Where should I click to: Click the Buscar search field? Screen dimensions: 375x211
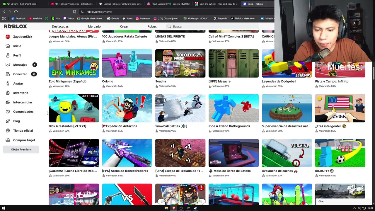point(212,26)
